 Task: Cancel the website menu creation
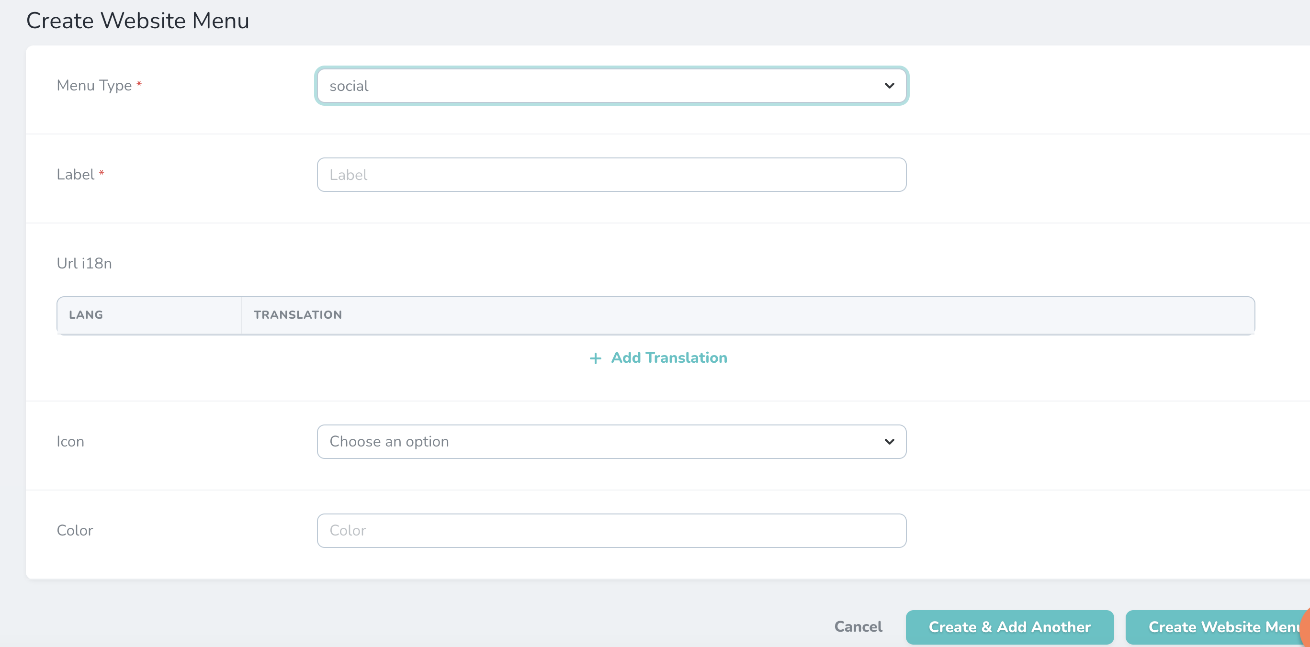(x=858, y=627)
